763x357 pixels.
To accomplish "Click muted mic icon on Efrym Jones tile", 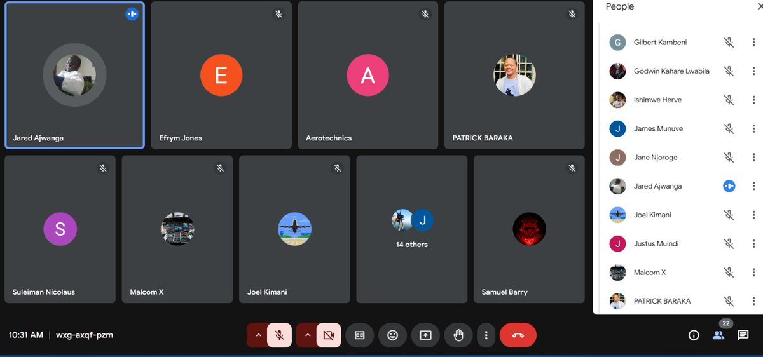I will pos(278,13).
